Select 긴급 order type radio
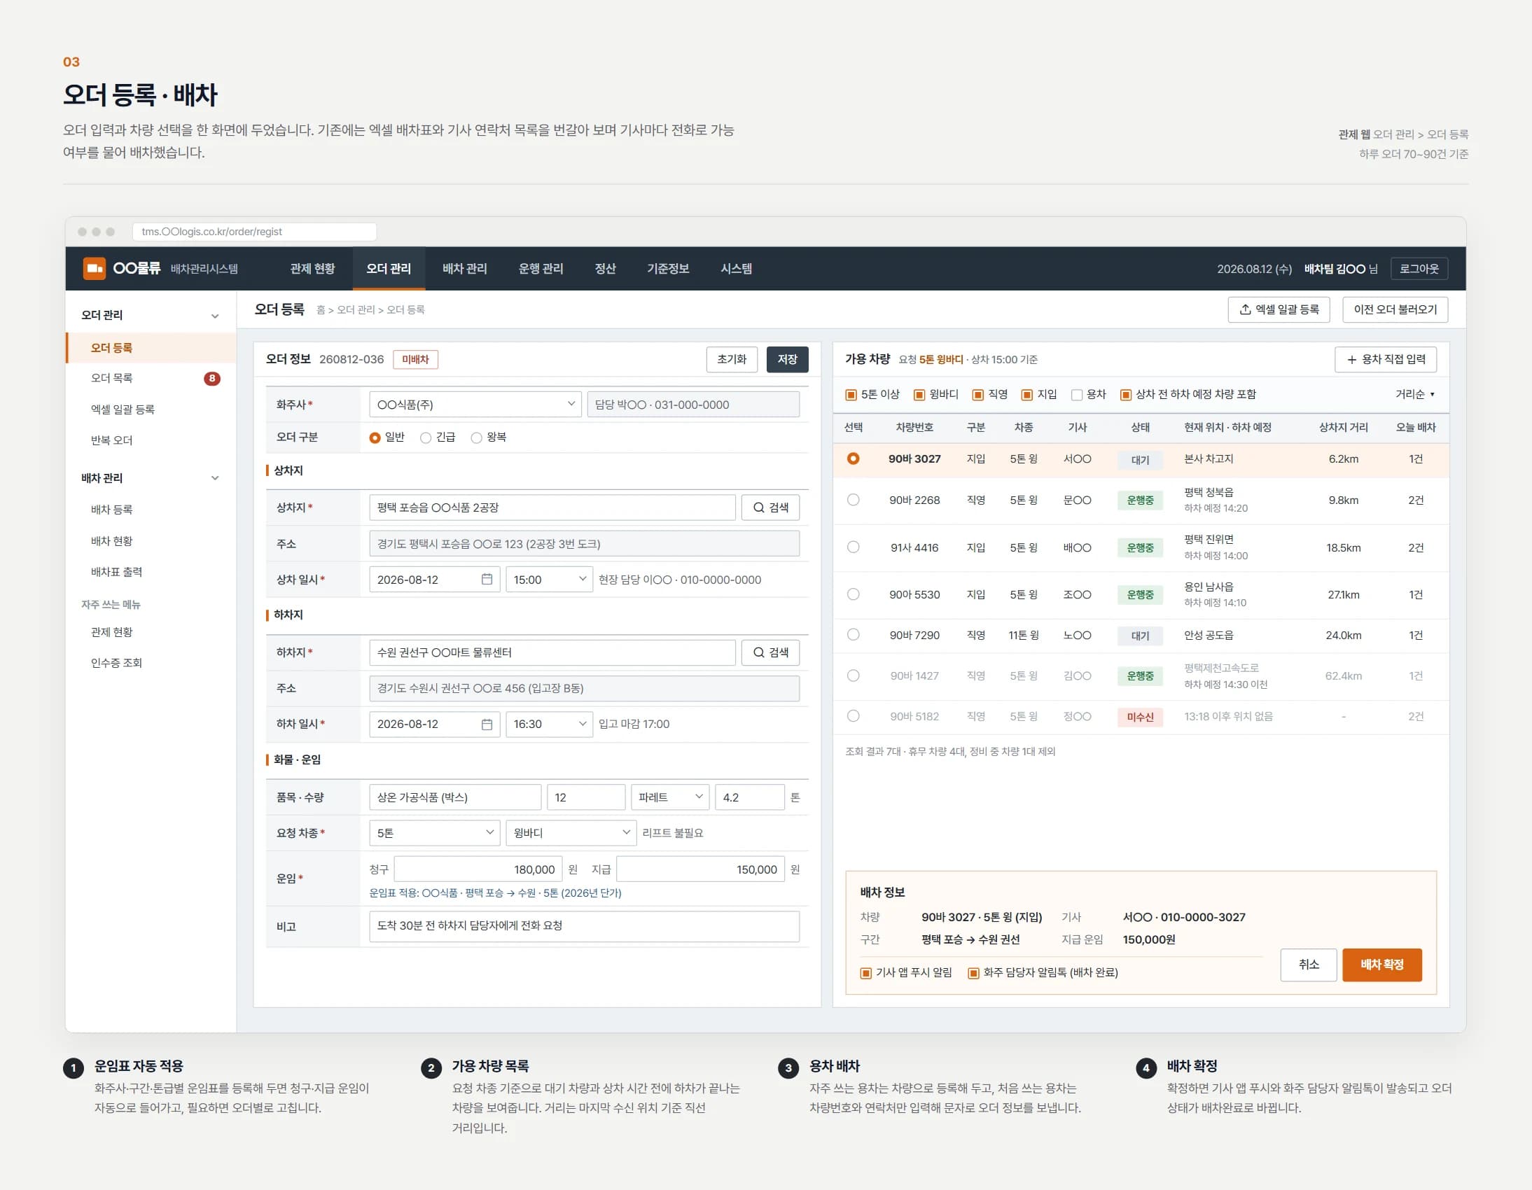 [x=425, y=437]
